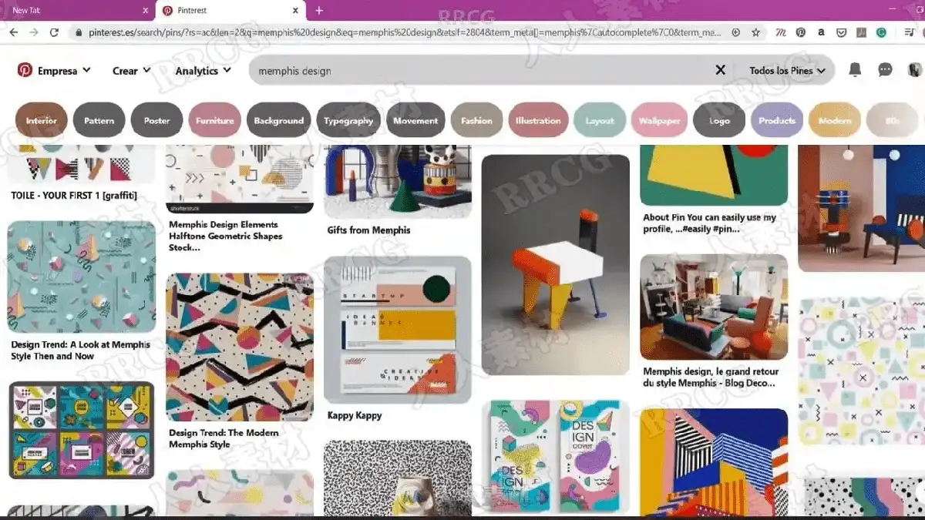Filter results by Poster
The height and width of the screenshot is (520, 925).
157,120
